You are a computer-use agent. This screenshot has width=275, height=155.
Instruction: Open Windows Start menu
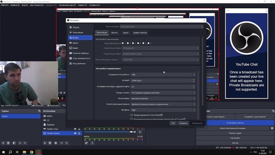tap(3, 152)
